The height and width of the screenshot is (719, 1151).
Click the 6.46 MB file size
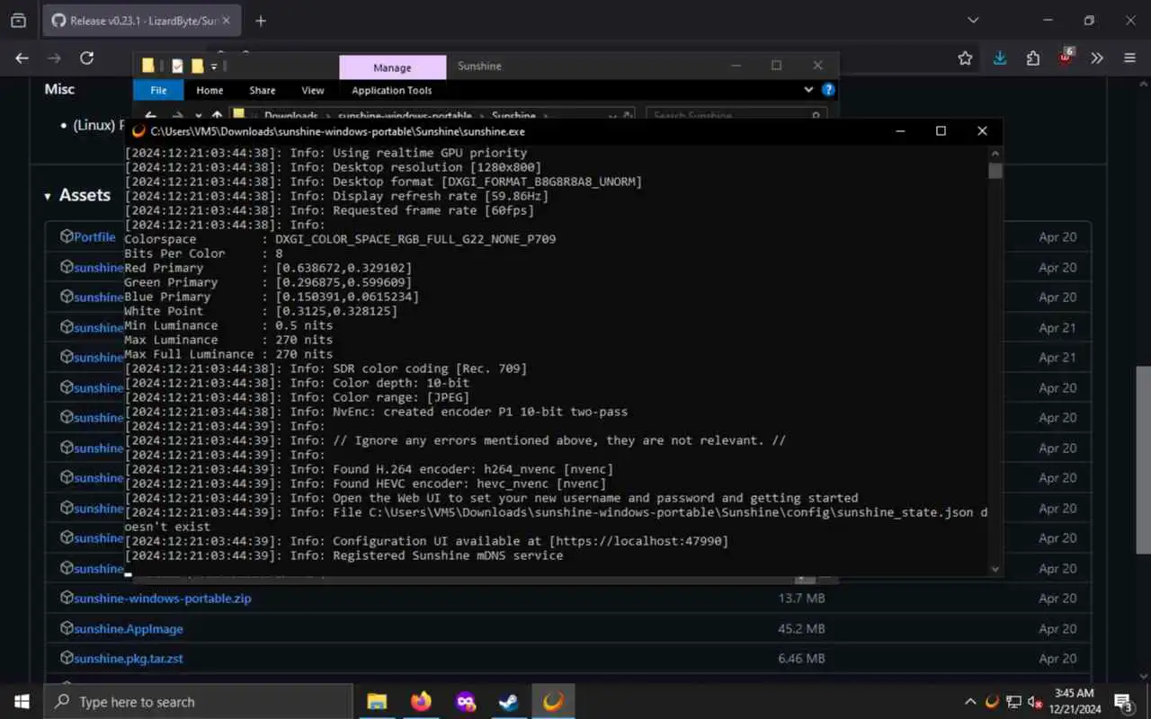[801, 659]
